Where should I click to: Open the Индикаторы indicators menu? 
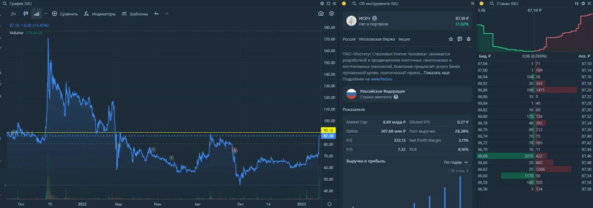click(100, 14)
